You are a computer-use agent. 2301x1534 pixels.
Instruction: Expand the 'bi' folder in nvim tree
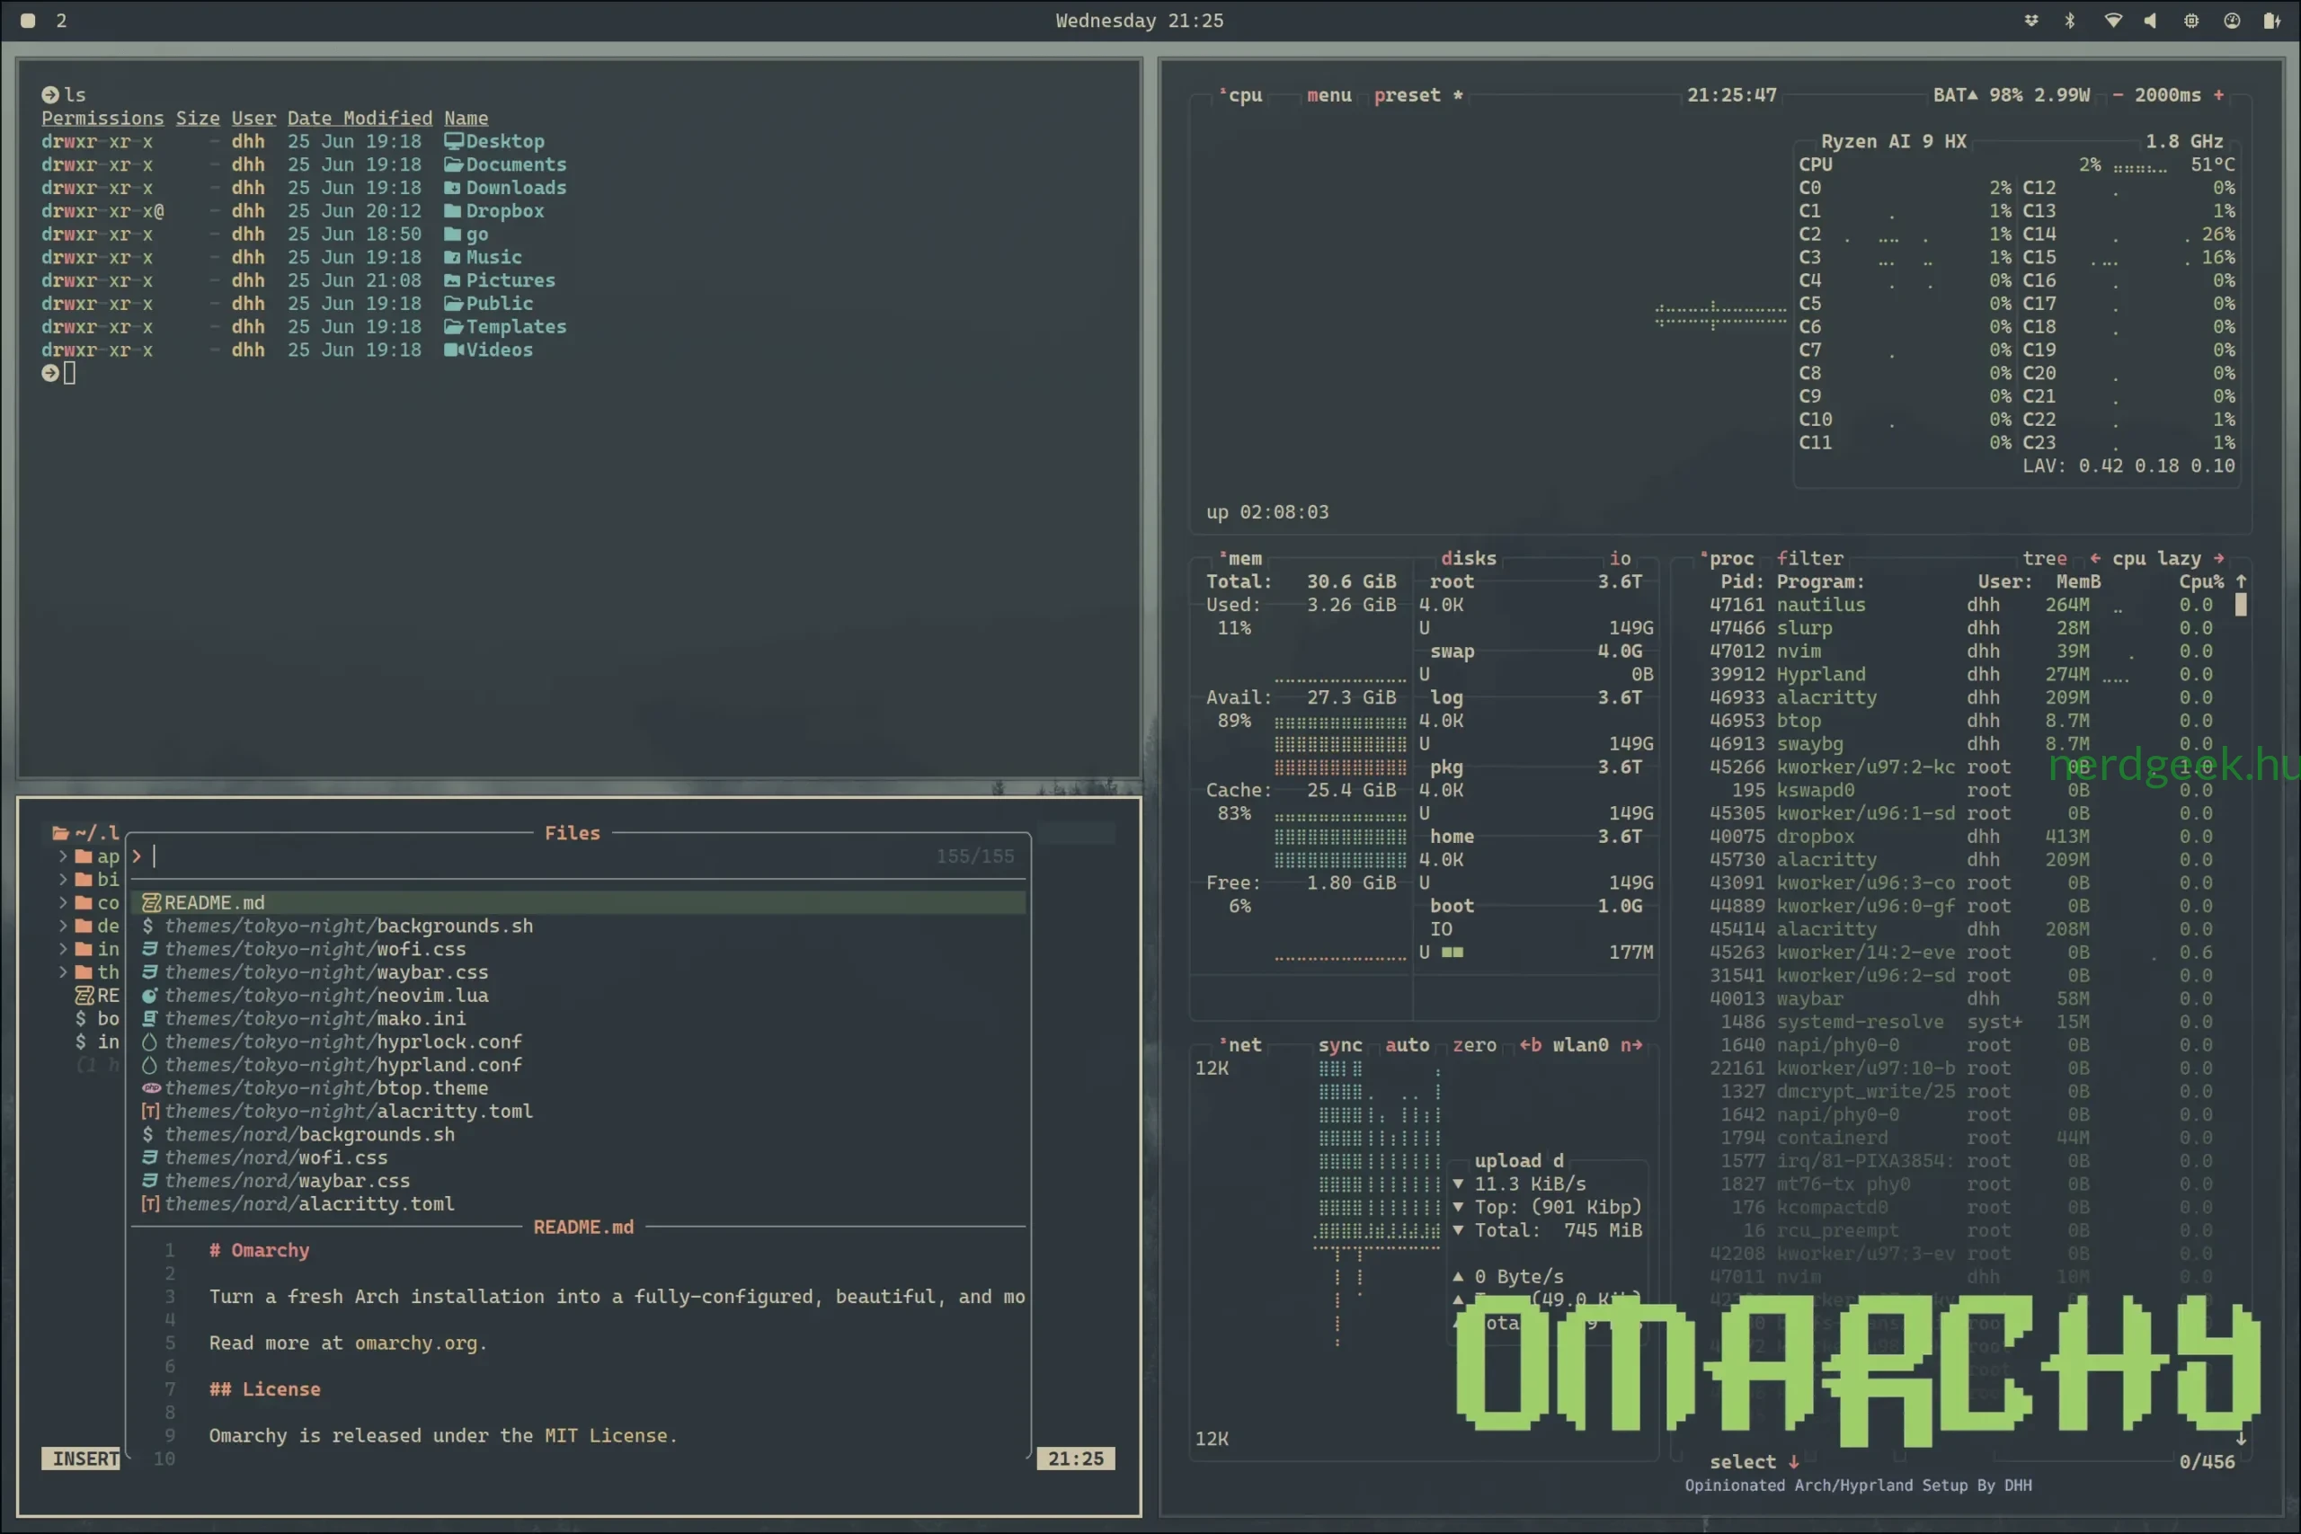63,880
